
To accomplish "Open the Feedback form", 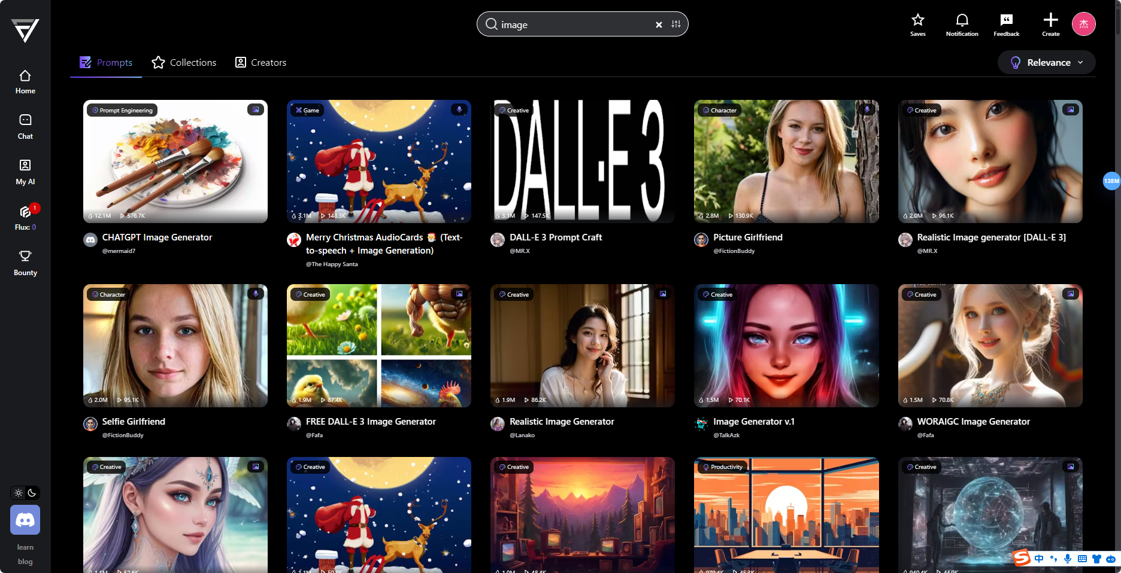I will (x=1006, y=25).
